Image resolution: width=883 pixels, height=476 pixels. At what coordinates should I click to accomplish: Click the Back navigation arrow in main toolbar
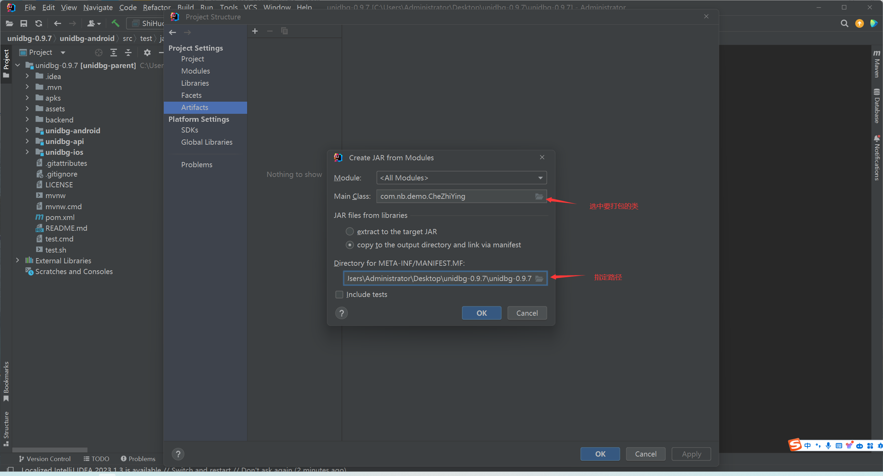57,23
